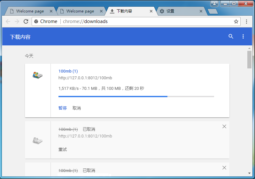Open the downloads page more actions menu

(243, 36)
